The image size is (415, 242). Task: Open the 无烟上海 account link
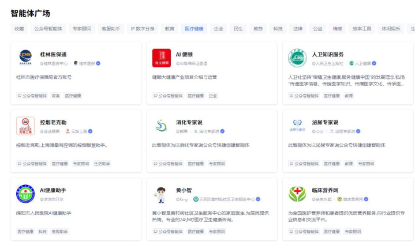(77, 131)
